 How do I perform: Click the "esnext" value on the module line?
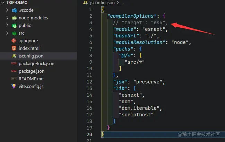[154, 29]
